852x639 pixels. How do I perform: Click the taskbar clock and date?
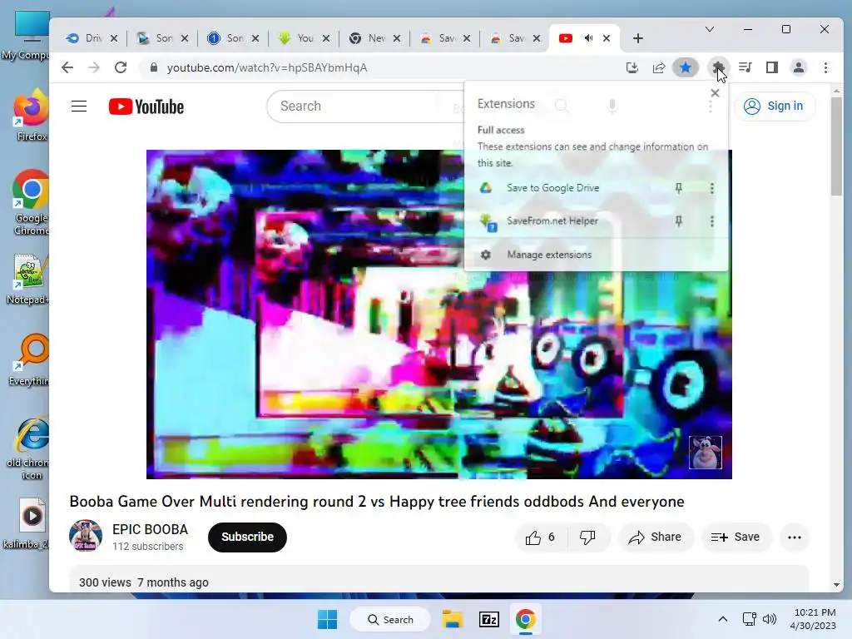(814, 619)
